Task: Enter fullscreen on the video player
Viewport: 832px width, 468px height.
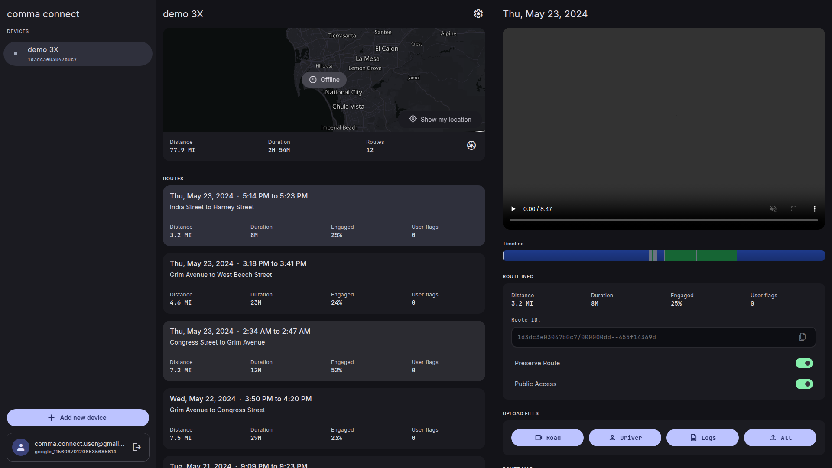Action: [x=794, y=209]
